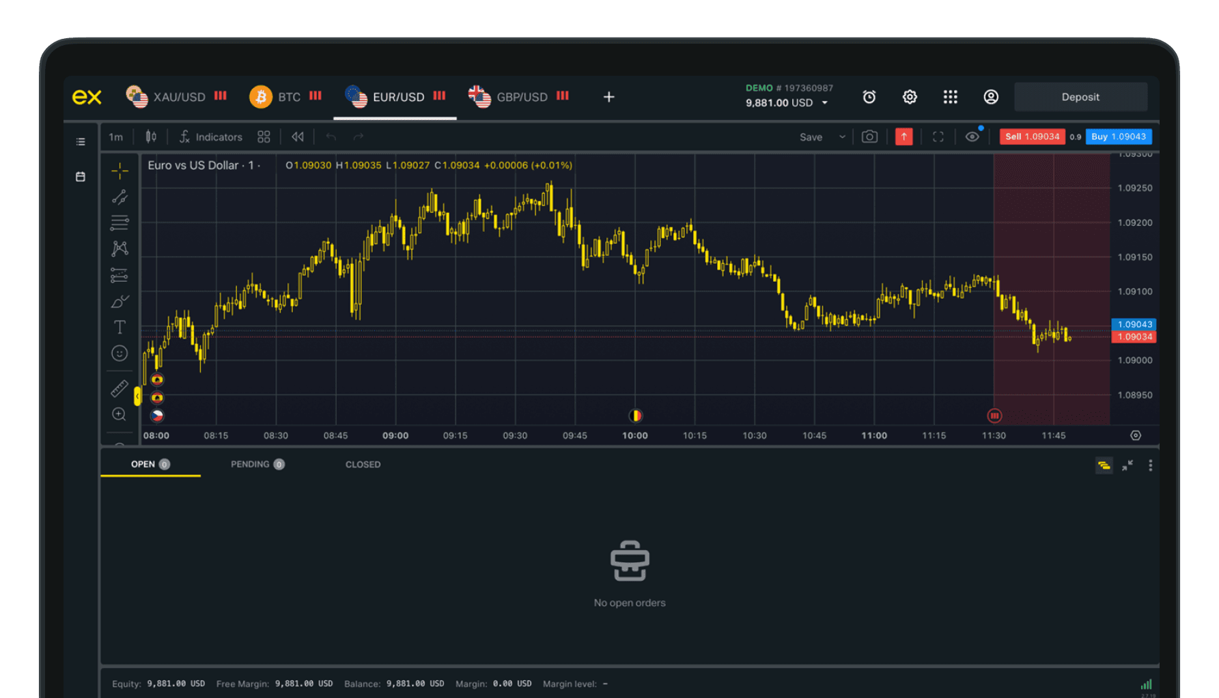Choose the ruler measure tool

click(120, 388)
